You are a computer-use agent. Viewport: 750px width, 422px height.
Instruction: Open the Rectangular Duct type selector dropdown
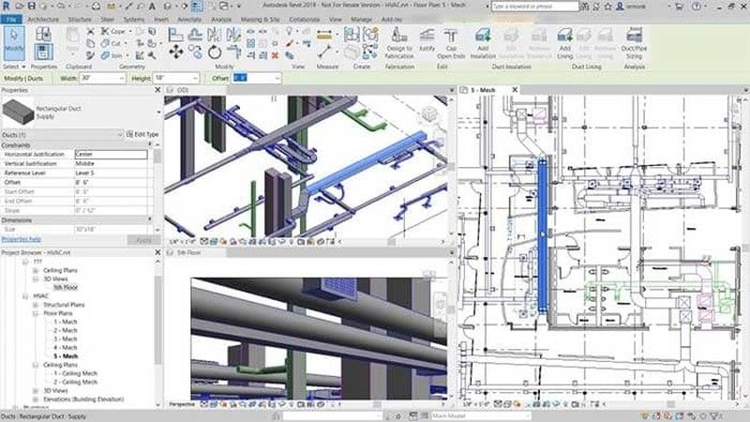tap(158, 112)
